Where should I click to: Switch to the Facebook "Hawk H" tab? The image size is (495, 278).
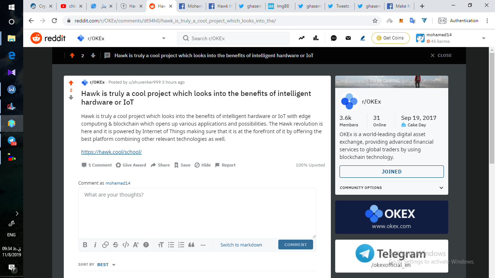coord(221,6)
